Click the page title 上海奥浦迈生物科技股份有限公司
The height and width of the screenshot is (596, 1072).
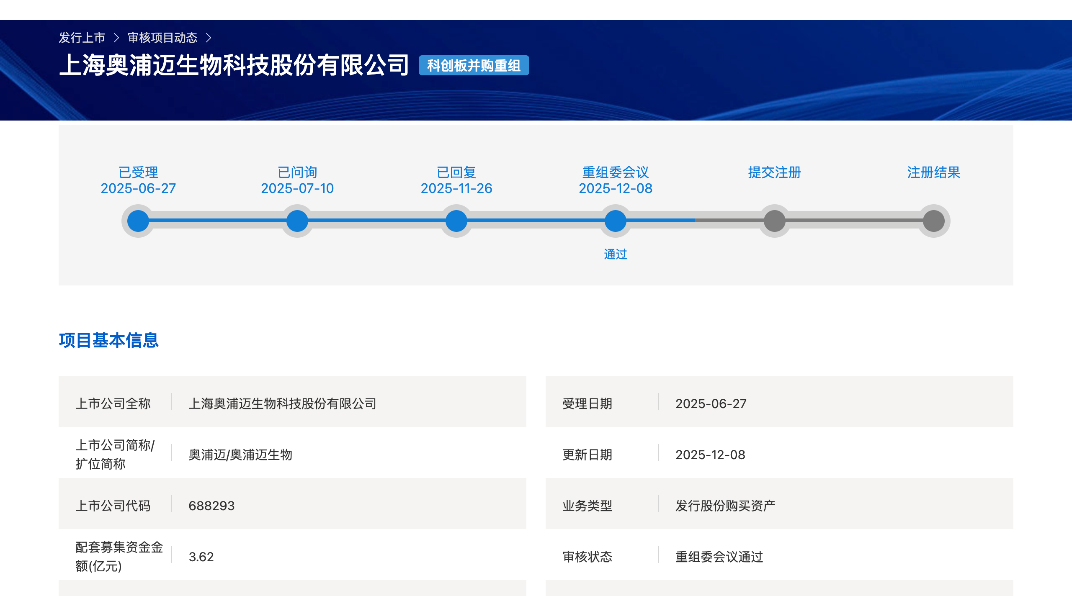(234, 65)
